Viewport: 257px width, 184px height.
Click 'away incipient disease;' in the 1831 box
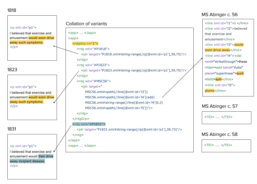coord(27,161)
